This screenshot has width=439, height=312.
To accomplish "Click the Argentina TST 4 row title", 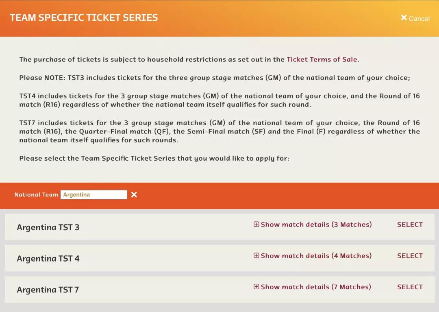I will [x=48, y=259].
